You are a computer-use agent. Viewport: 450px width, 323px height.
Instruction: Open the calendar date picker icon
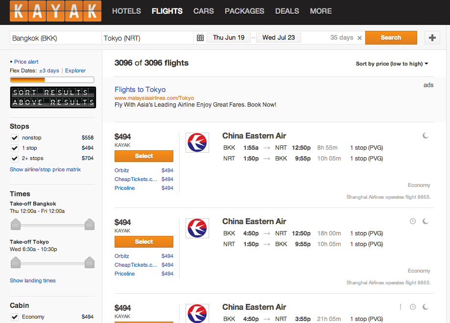200,38
